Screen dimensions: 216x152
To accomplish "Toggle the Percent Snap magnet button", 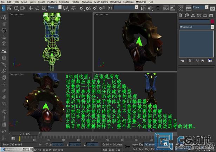I will click(x=95, y=8).
